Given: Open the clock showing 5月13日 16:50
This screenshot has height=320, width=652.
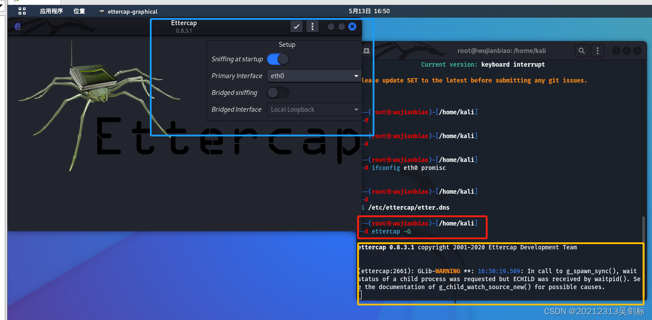Looking at the screenshot, I should [369, 11].
